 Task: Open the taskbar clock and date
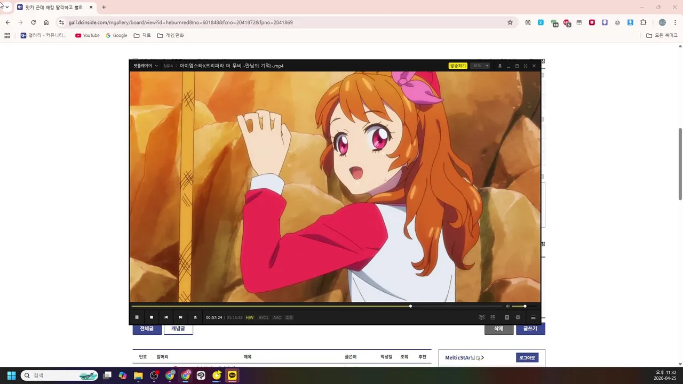[x=665, y=375]
